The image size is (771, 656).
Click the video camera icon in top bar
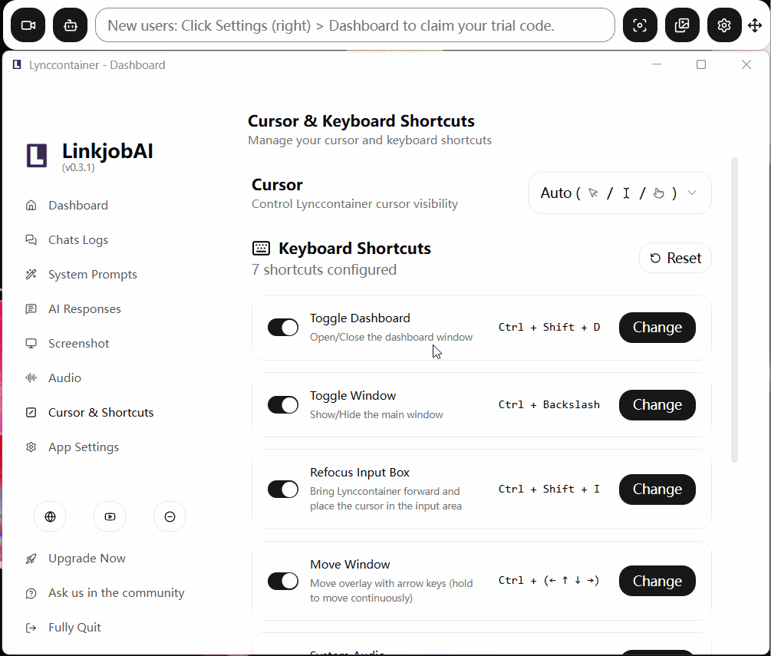[x=28, y=25]
